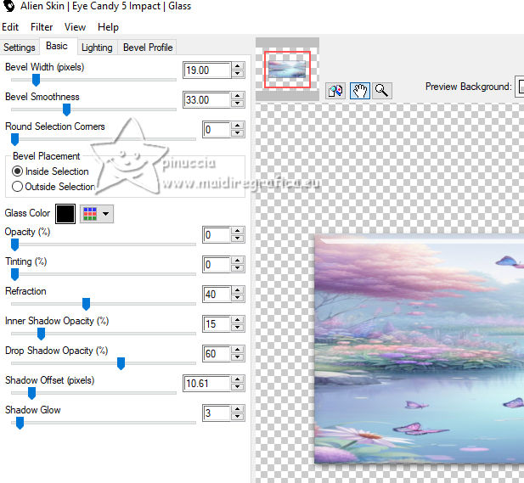The width and height of the screenshot is (524, 483).
Task: Increase Shadow Glow with up arrow
Action: [x=237, y=409]
